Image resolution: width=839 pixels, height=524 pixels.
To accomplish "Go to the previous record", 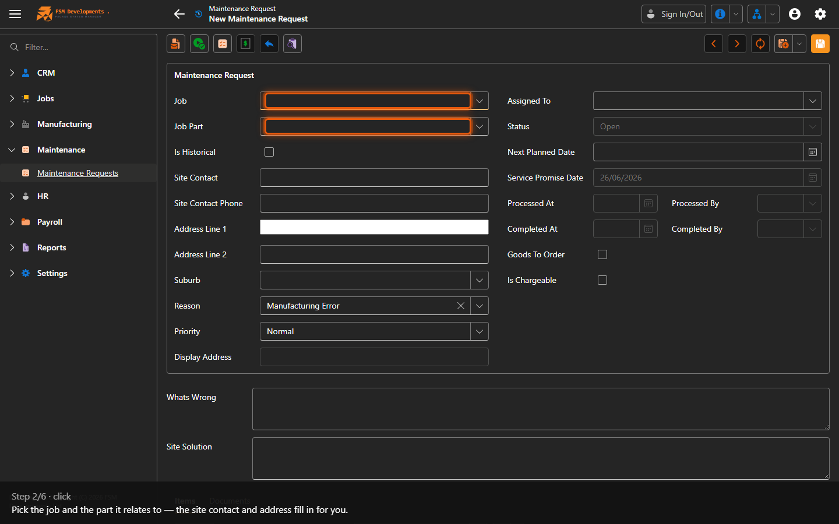I will 714,44.
